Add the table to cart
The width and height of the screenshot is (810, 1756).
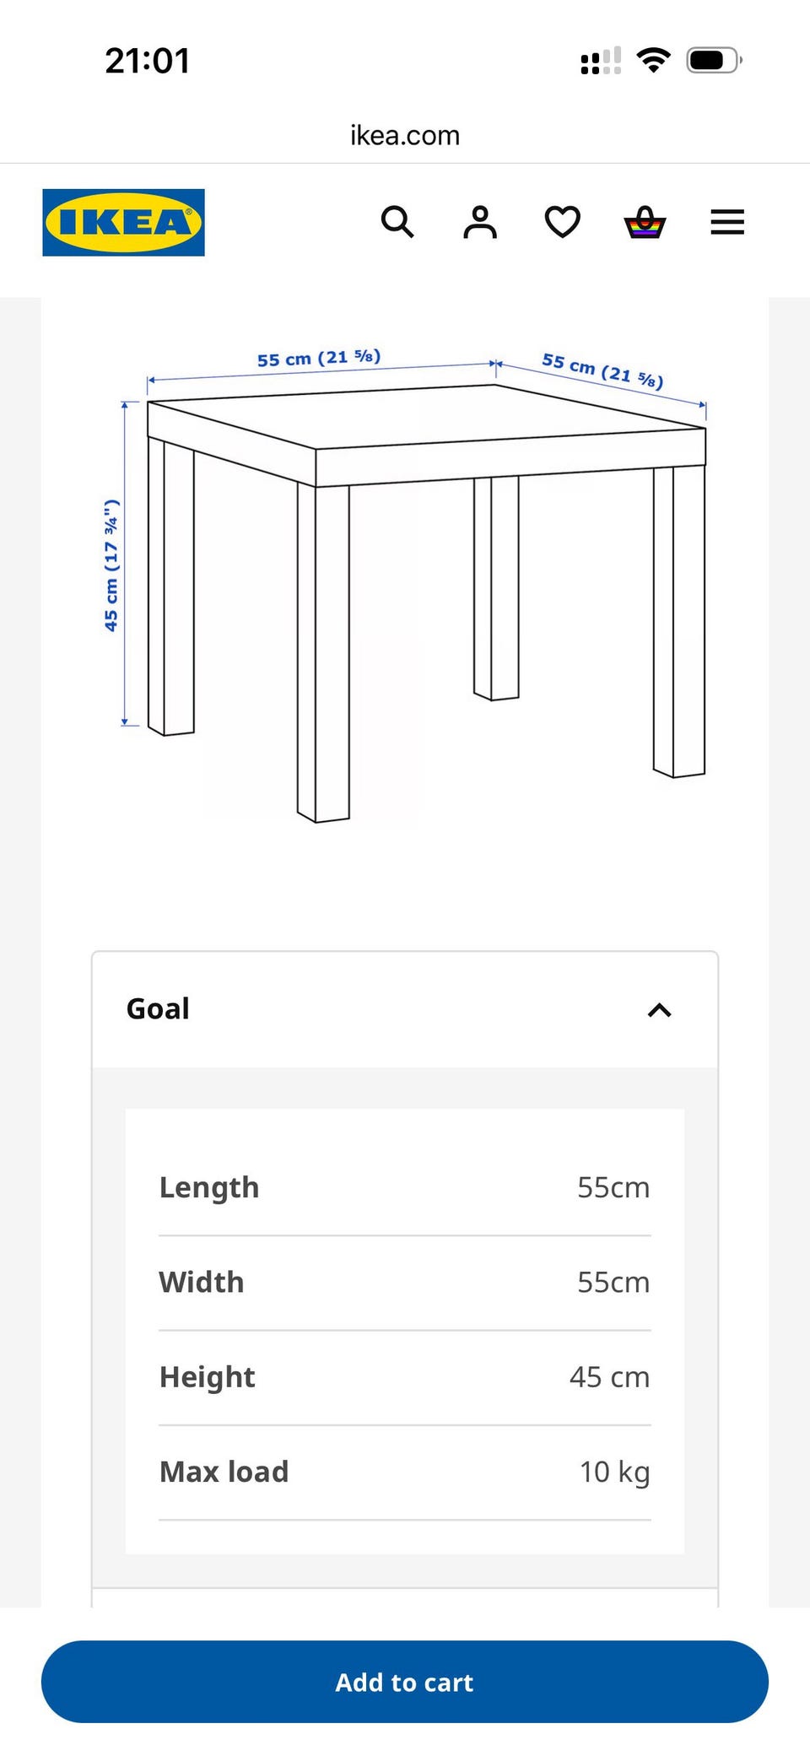point(405,1682)
